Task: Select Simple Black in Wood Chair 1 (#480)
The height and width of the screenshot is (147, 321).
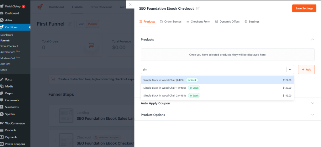Action: point(218,88)
